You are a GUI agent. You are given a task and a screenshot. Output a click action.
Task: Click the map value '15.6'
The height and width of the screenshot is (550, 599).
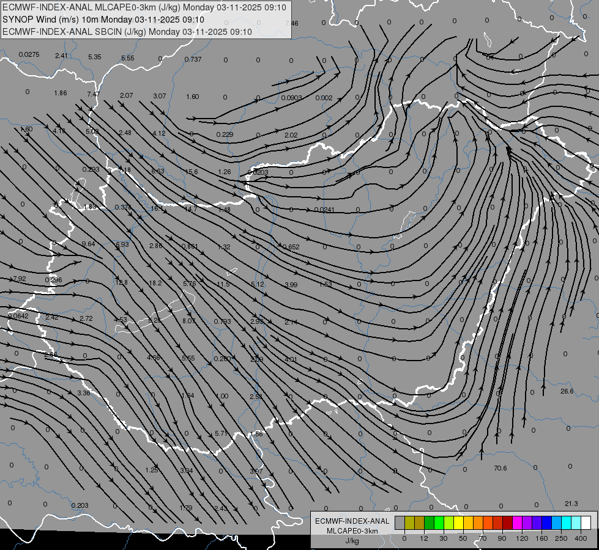192,172
